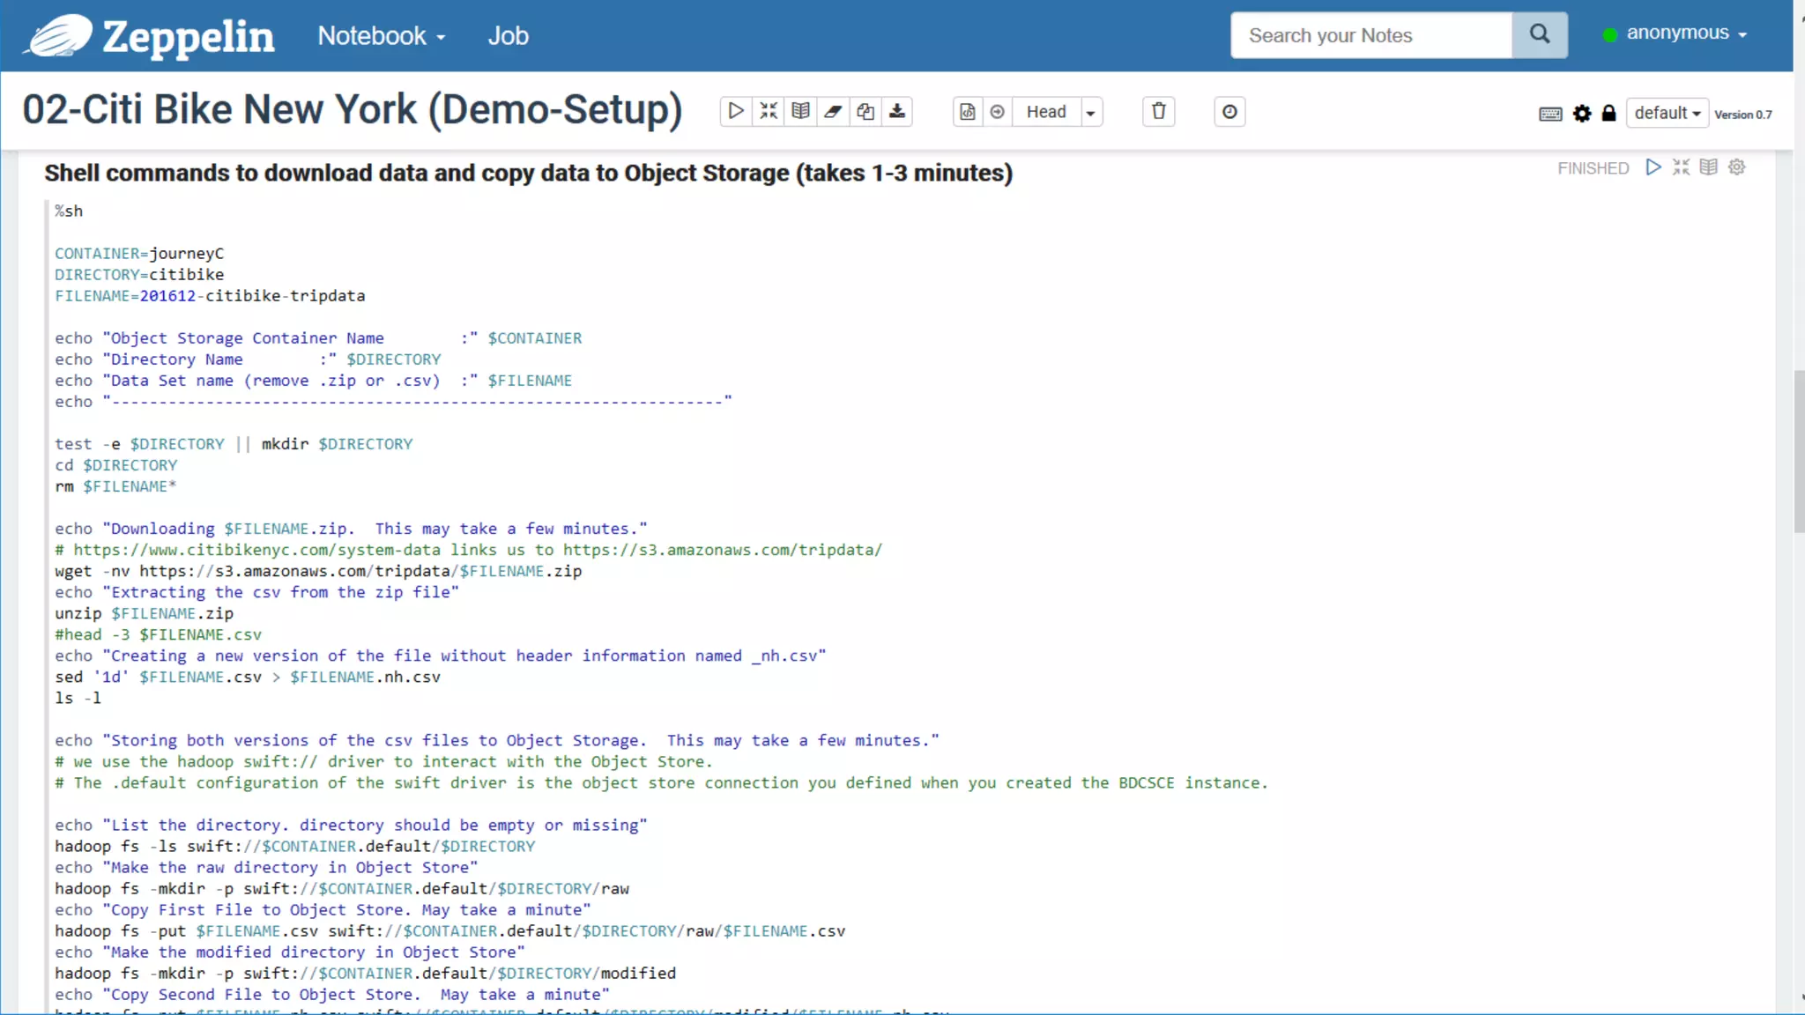Click the set revision icon

pyautogui.click(x=998, y=112)
